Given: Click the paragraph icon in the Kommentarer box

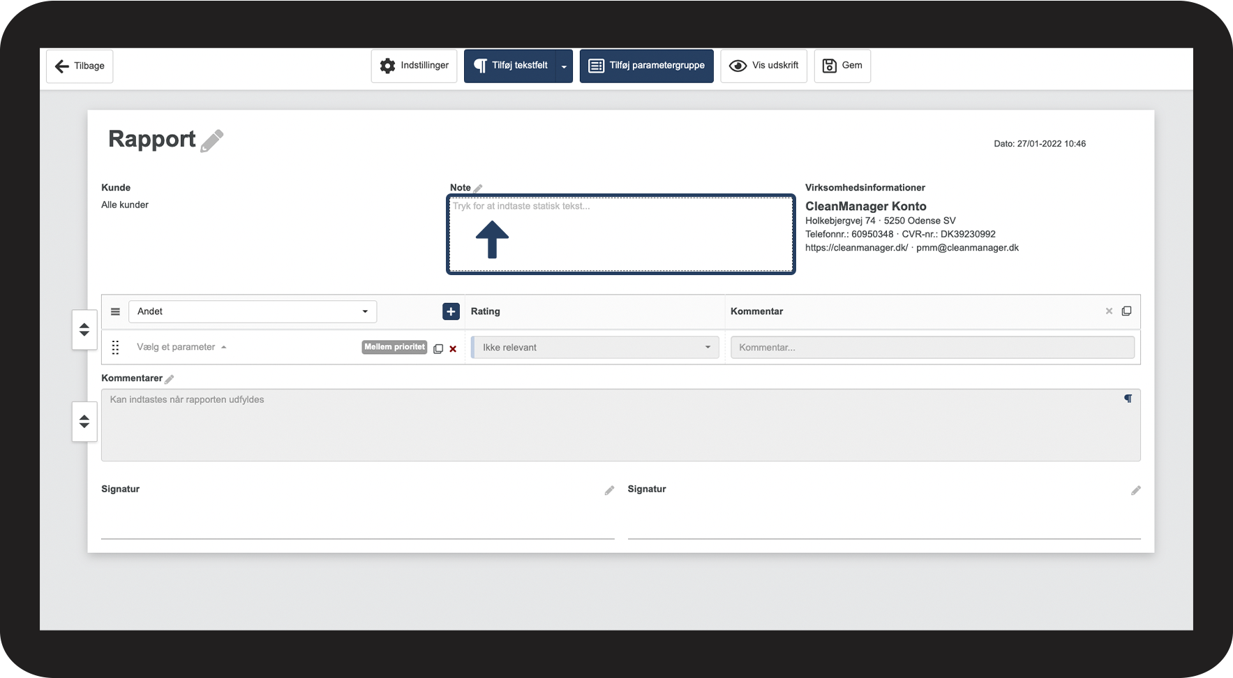Looking at the screenshot, I should coord(1128,399).
